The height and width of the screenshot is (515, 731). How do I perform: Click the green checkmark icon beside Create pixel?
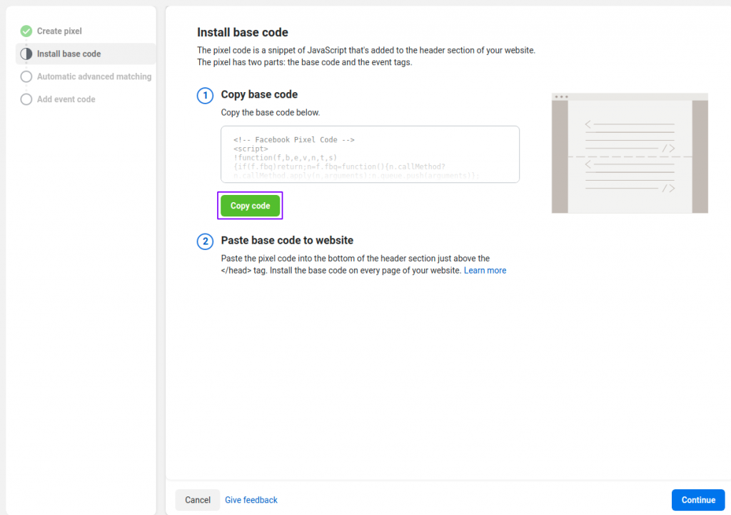click(26, 31)
